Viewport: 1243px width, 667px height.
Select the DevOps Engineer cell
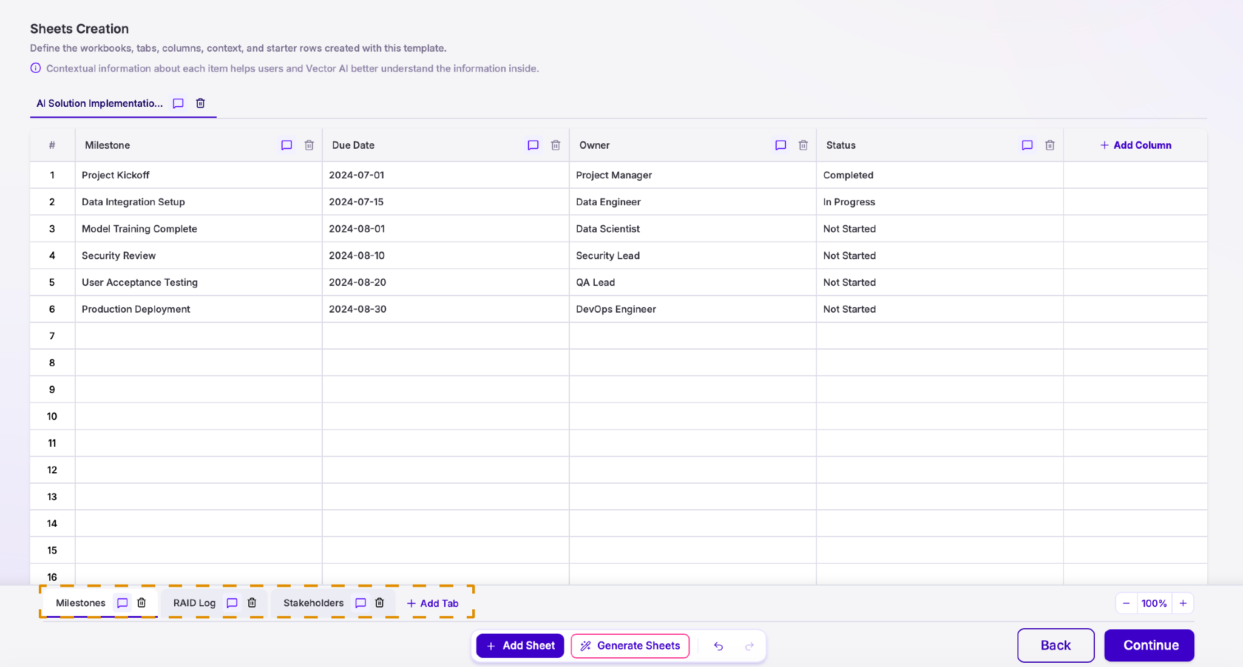tap(693, 309)
